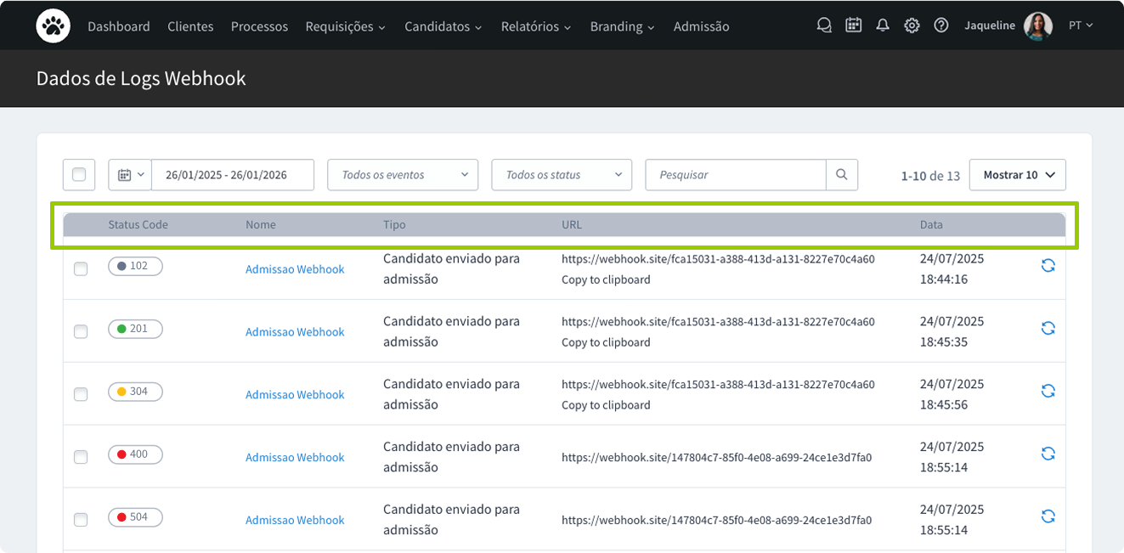Open the help question mark icon
The width and height of the screenshot is (1124, 553).
pos(940,25)
